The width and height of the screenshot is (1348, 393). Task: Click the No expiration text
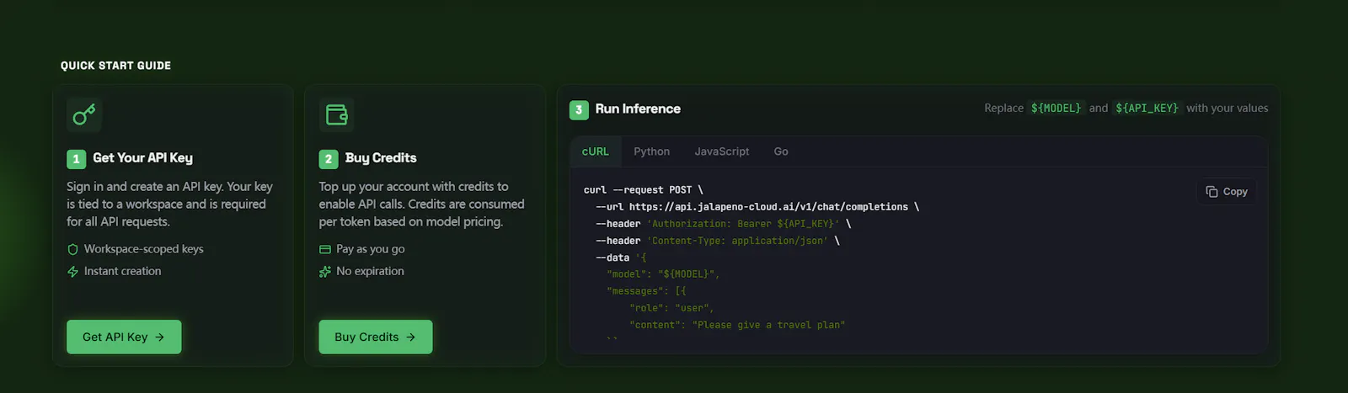click(371, 271)
